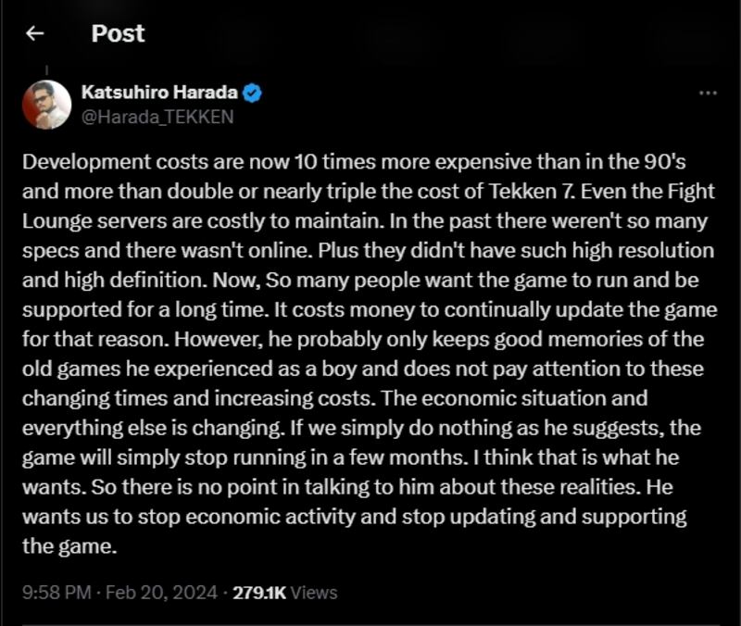Click the Katsuhiro Harada display name
This screenshot has width=741, height=626.
[159, 92]
